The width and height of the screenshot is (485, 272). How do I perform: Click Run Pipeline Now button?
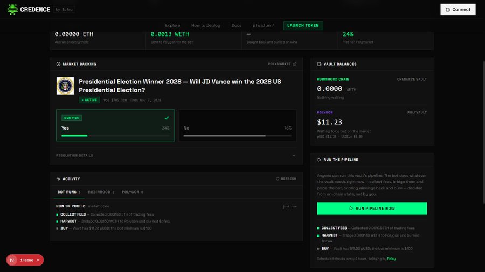(x=372, y=209)
